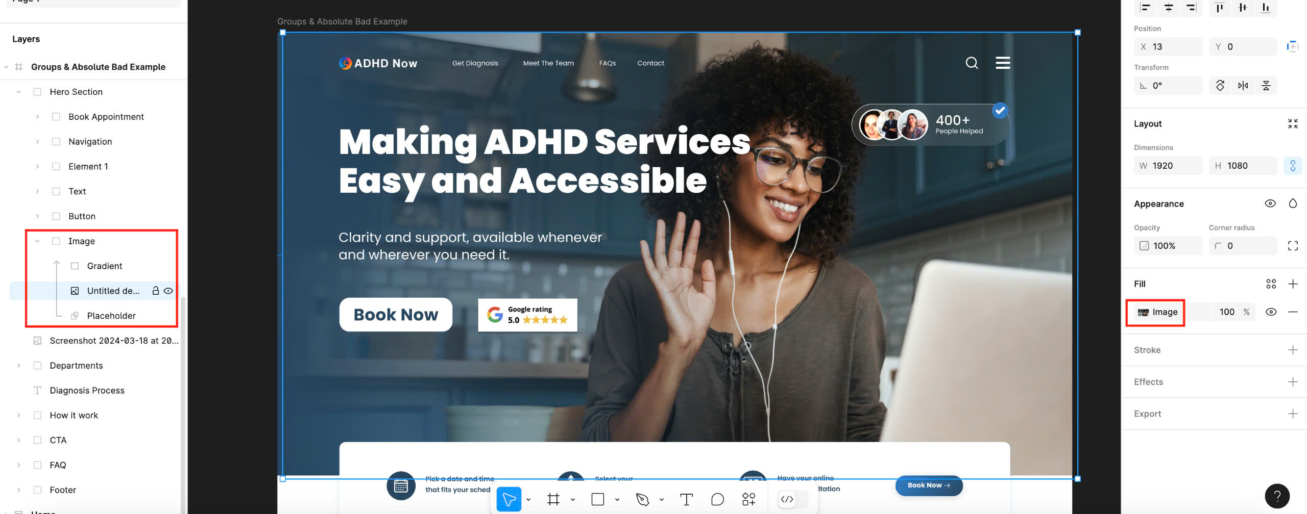This screenshot has height=514, width=1307.
Task: Open individual corner radius icon
Action: click(1293, 246)
